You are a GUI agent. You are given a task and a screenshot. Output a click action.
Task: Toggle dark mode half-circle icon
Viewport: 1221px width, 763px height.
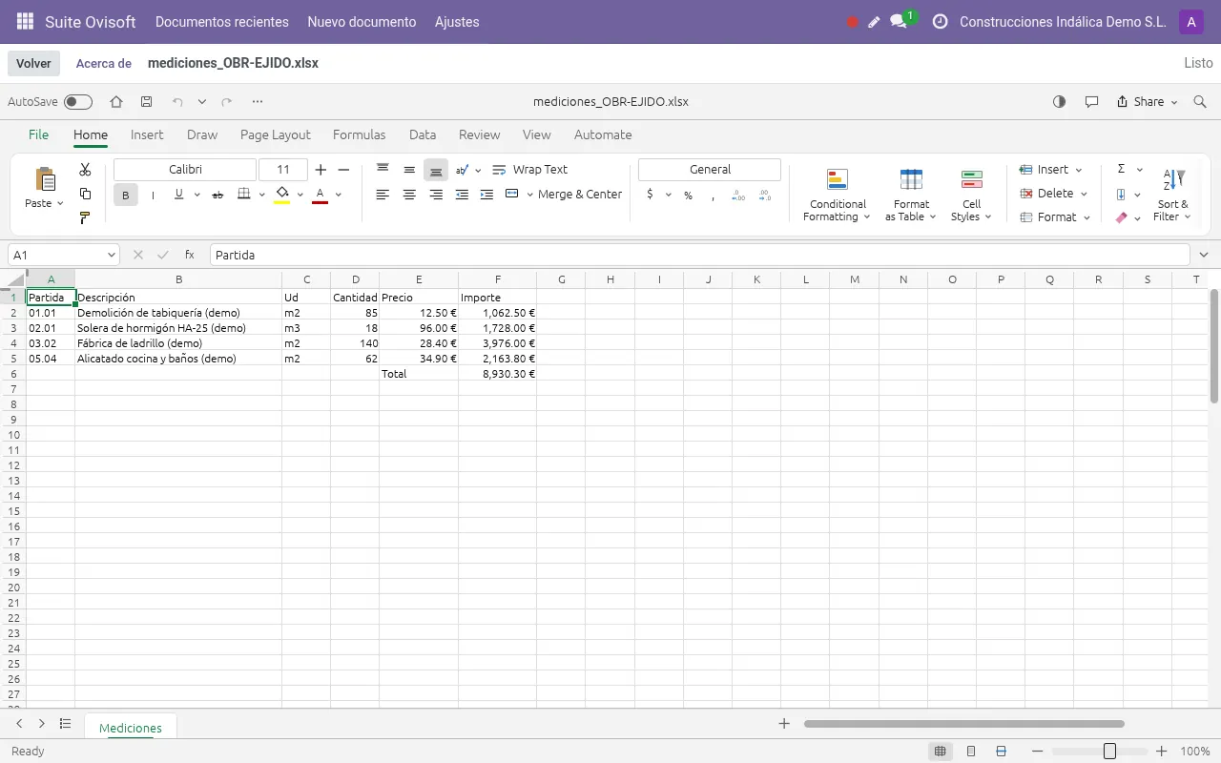click(x=1059, y=101)
